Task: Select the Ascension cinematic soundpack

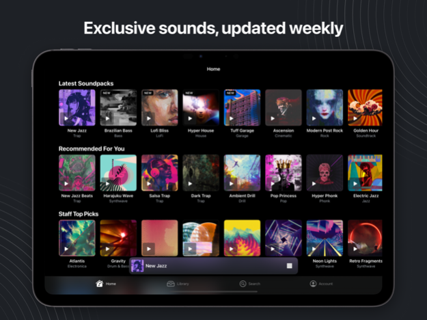Action: (283, 107)
